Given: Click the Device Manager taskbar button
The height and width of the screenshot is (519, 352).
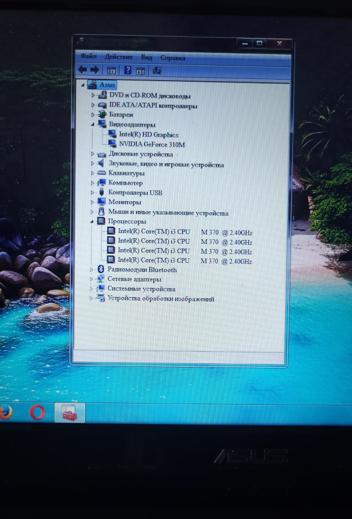Looking at the screenshot, I should pos(70,413).
